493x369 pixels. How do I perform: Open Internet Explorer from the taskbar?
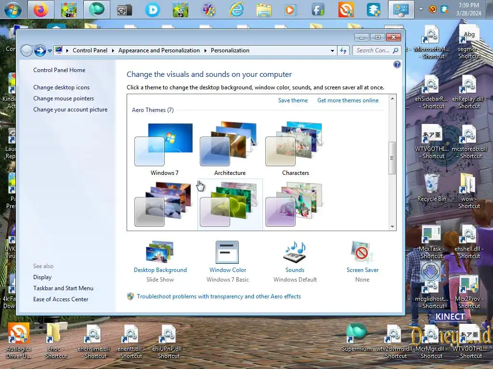(236, 10)
